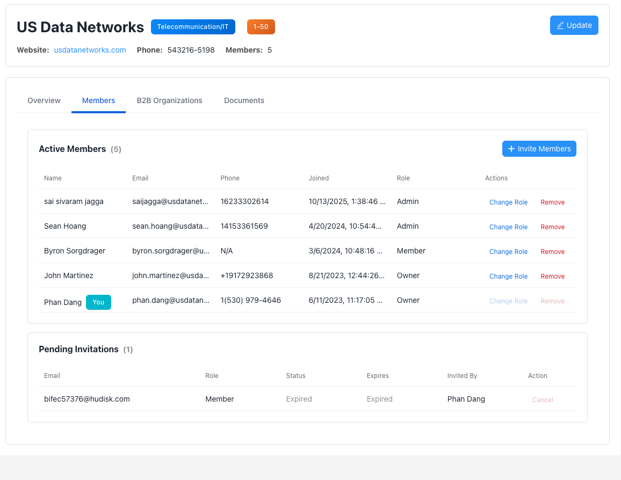This screenshot has height=480, width=621.
Task: Open the Documents tab
Action: tap(244, 100)
